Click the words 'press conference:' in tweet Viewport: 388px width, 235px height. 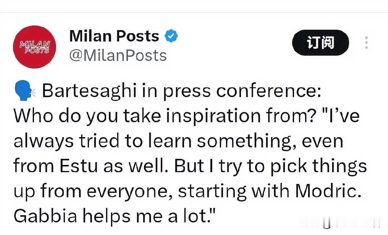click(242, 91)
